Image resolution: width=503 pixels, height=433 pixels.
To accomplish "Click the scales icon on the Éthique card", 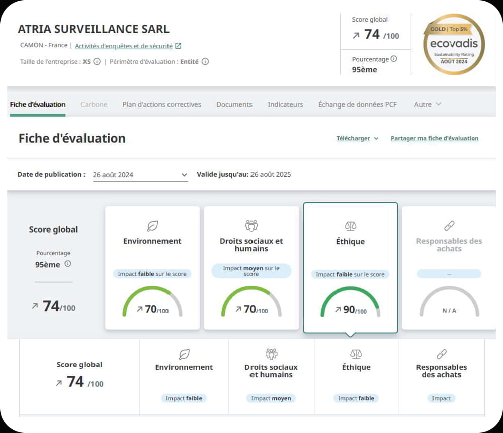I will pyautogui.click(x=350, y=226).
